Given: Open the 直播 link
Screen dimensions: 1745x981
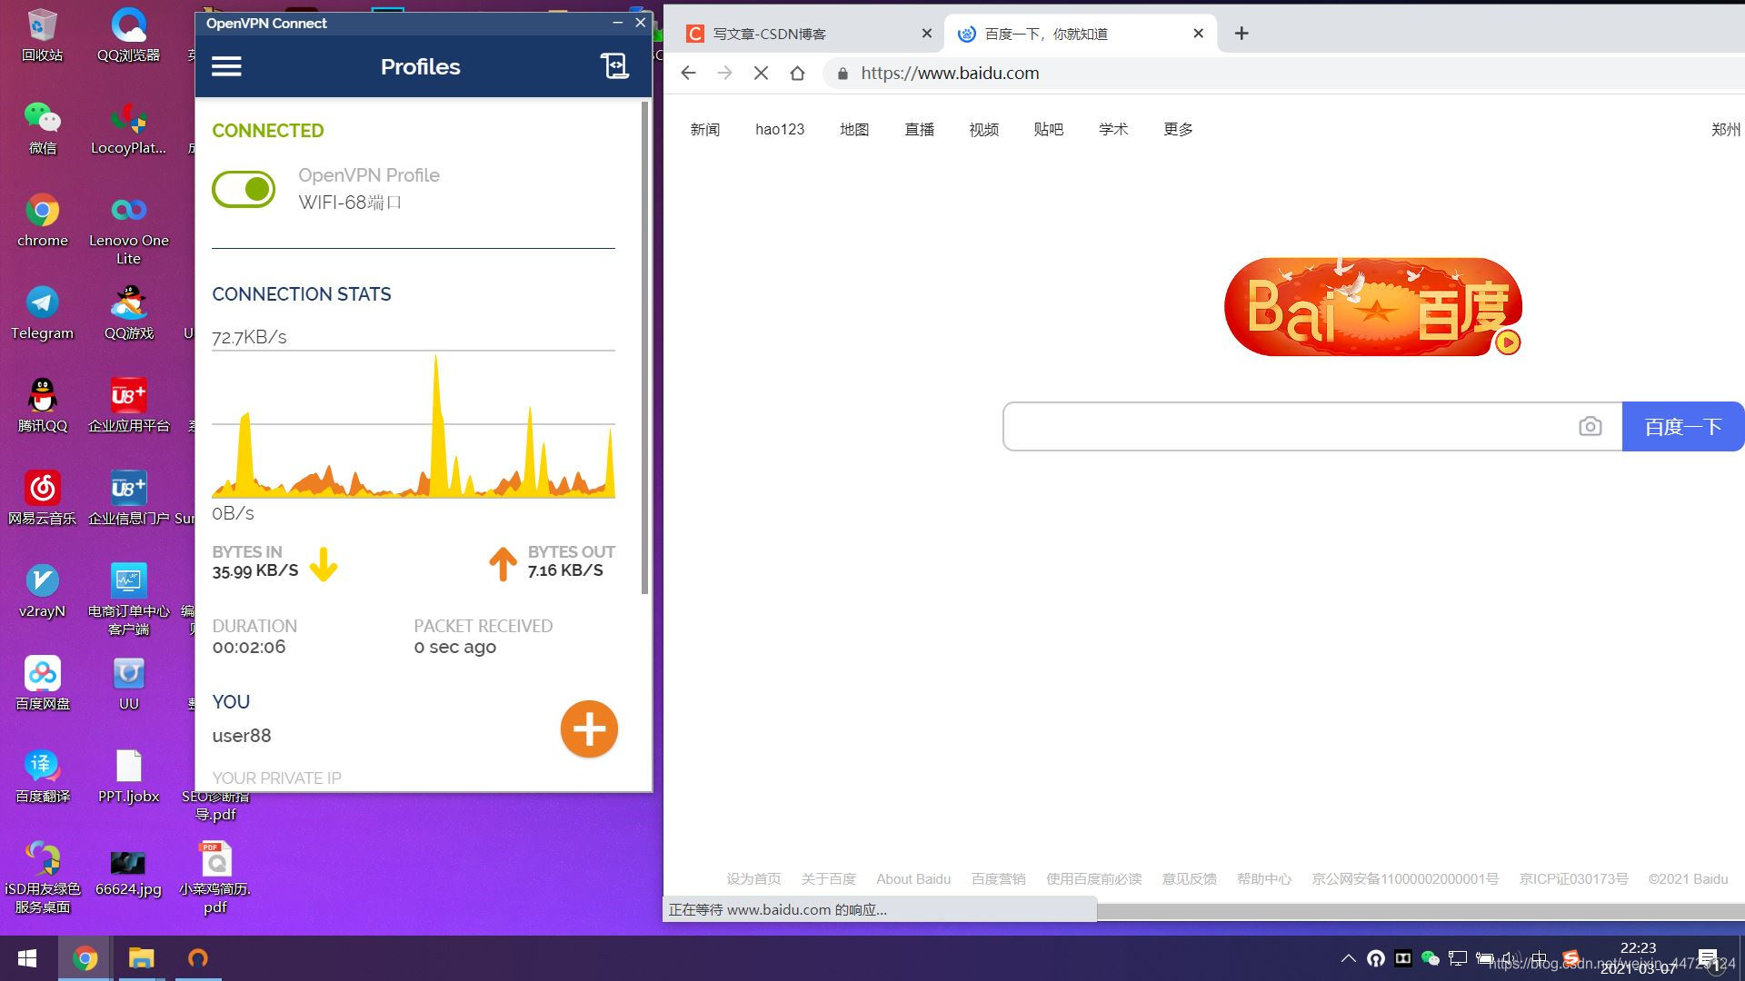Looking at the screenshot, I should (919, 129).
